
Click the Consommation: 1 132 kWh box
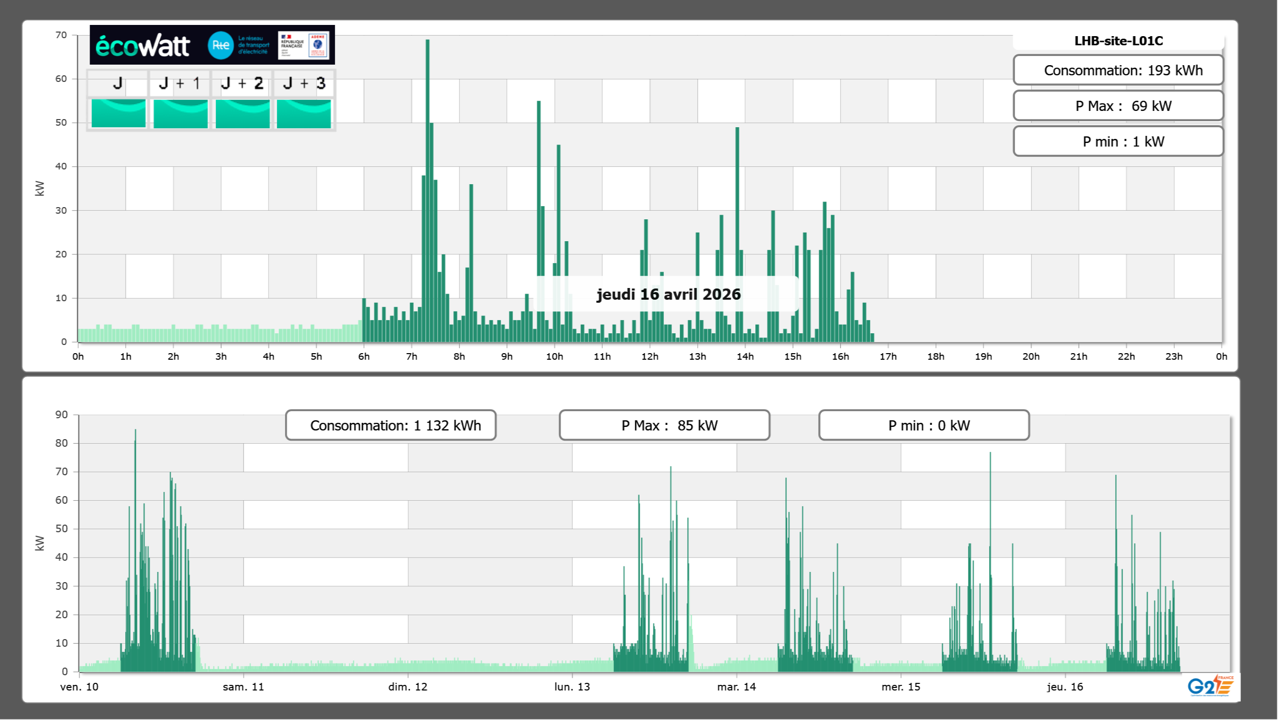(x=390, y=425)
